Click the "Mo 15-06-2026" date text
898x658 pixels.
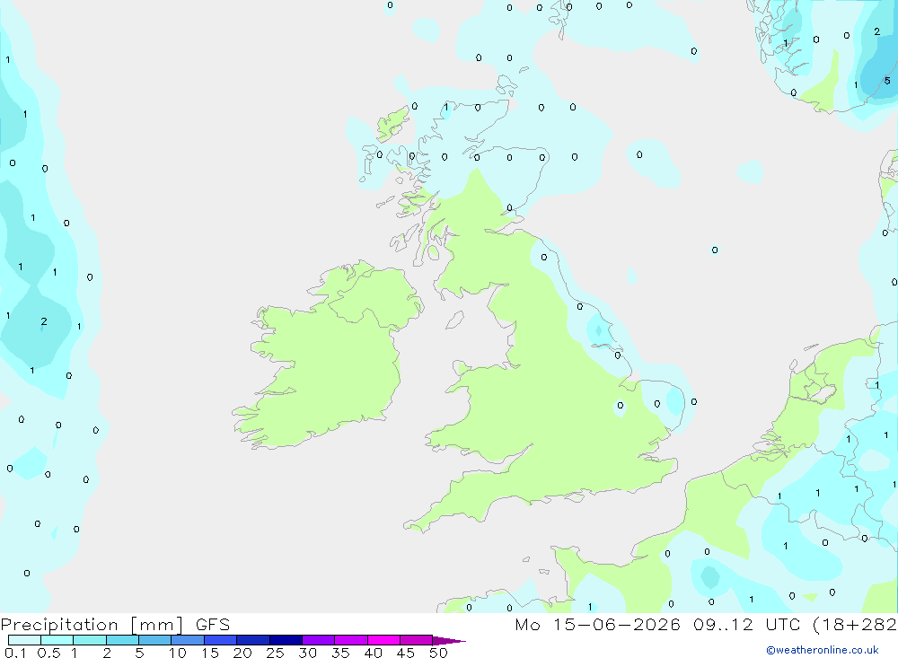pyautogui.click(x=597, y=625)
